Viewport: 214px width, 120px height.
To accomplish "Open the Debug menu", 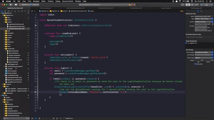I will click(x=58, y=1).
